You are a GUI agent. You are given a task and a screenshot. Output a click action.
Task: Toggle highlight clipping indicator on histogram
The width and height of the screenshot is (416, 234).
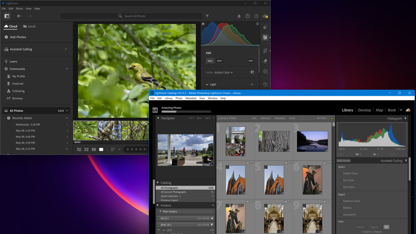click(257, 24)
